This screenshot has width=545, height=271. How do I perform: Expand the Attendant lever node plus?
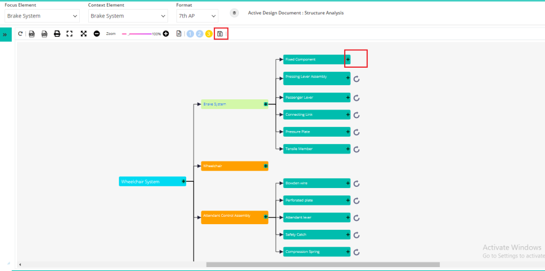tap(348, 217)
